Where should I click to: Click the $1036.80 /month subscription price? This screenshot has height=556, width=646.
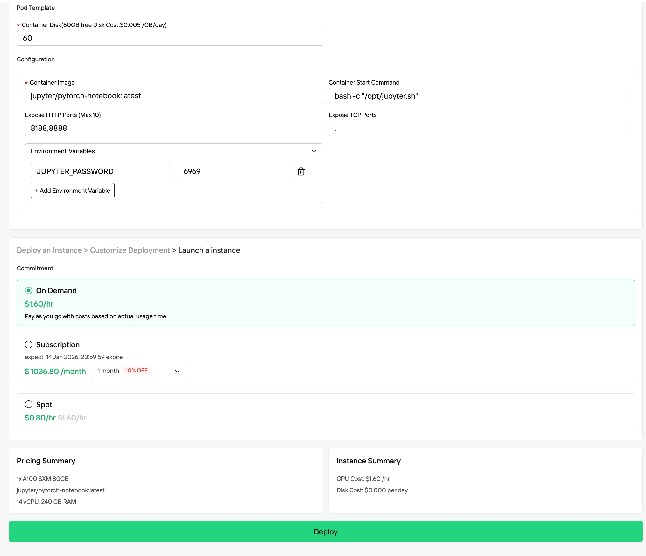point(55,372)
